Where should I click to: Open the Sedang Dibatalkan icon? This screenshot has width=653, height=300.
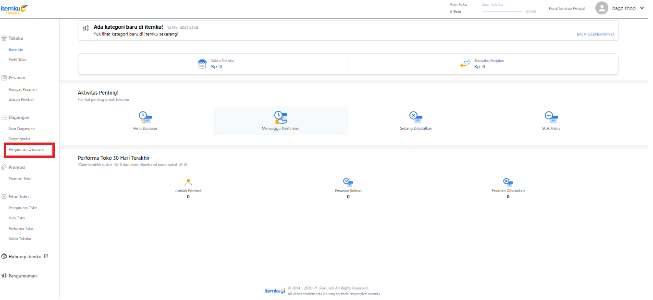click(416, 117)
